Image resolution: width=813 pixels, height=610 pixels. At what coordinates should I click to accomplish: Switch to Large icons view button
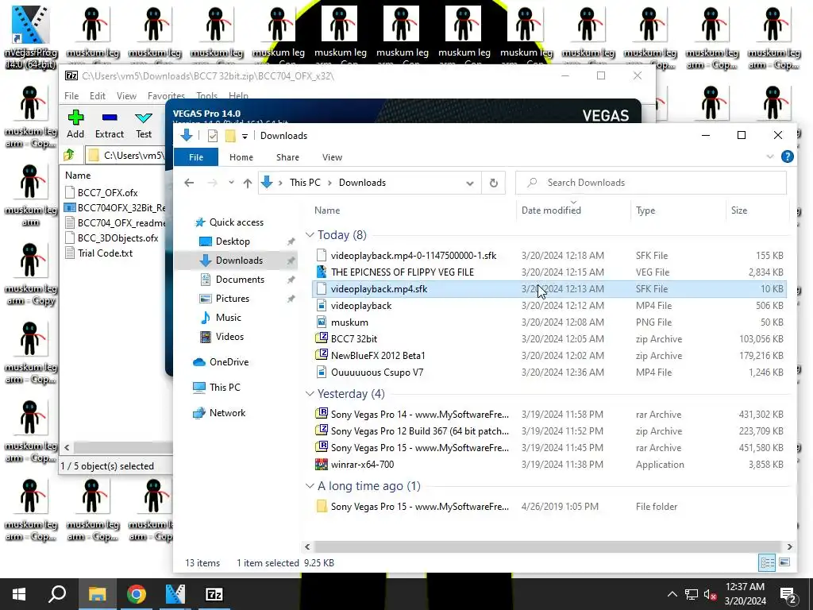pyautogui.click(x=784, y=562)
